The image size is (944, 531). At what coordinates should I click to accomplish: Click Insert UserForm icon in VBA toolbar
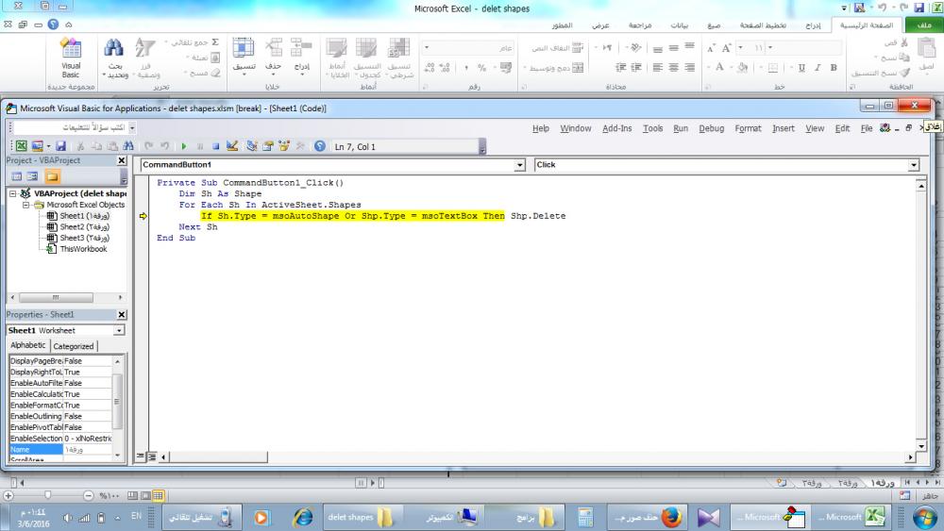[x=38, y=146]
